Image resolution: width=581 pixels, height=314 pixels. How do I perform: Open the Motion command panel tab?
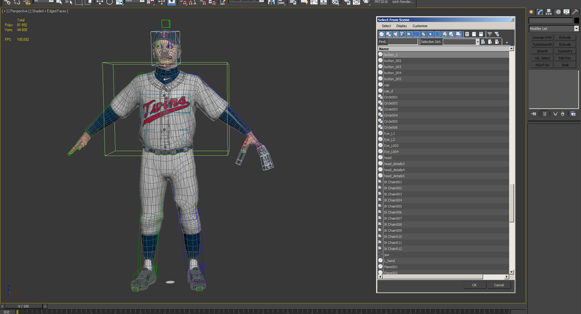tap(558, 12)
